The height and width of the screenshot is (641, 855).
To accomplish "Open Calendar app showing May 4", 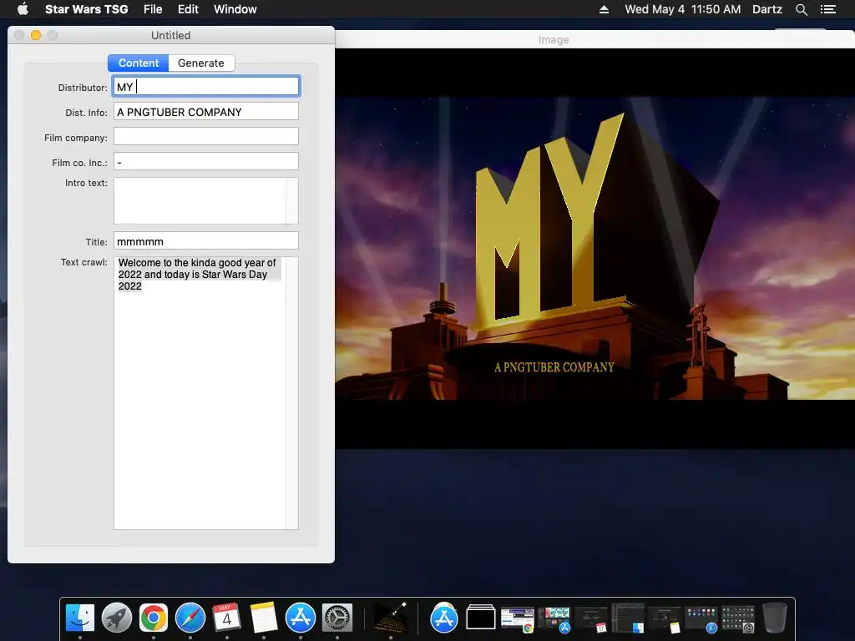I will pos(227,618).
